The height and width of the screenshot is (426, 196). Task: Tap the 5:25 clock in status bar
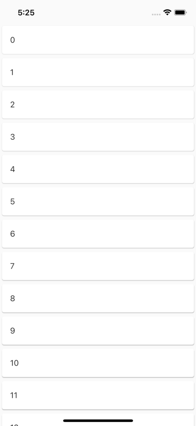[x=26, y=12]
